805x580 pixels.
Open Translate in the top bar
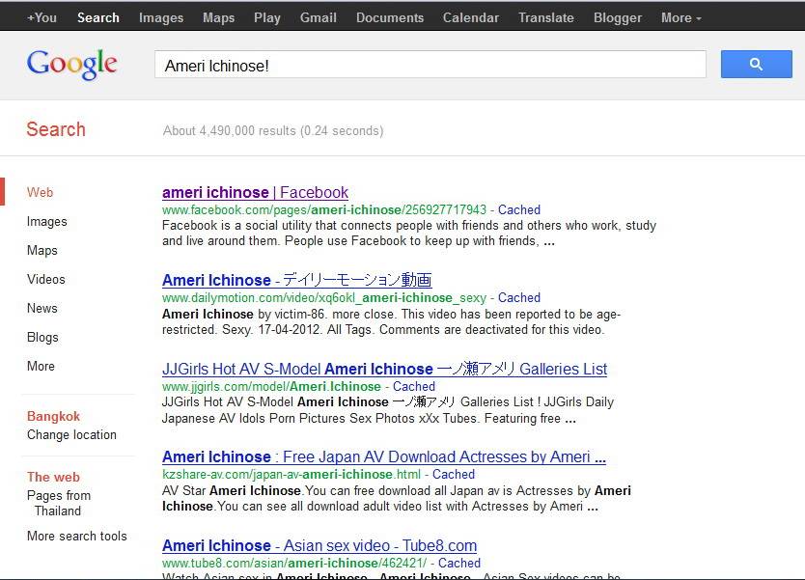pos(546,18)
